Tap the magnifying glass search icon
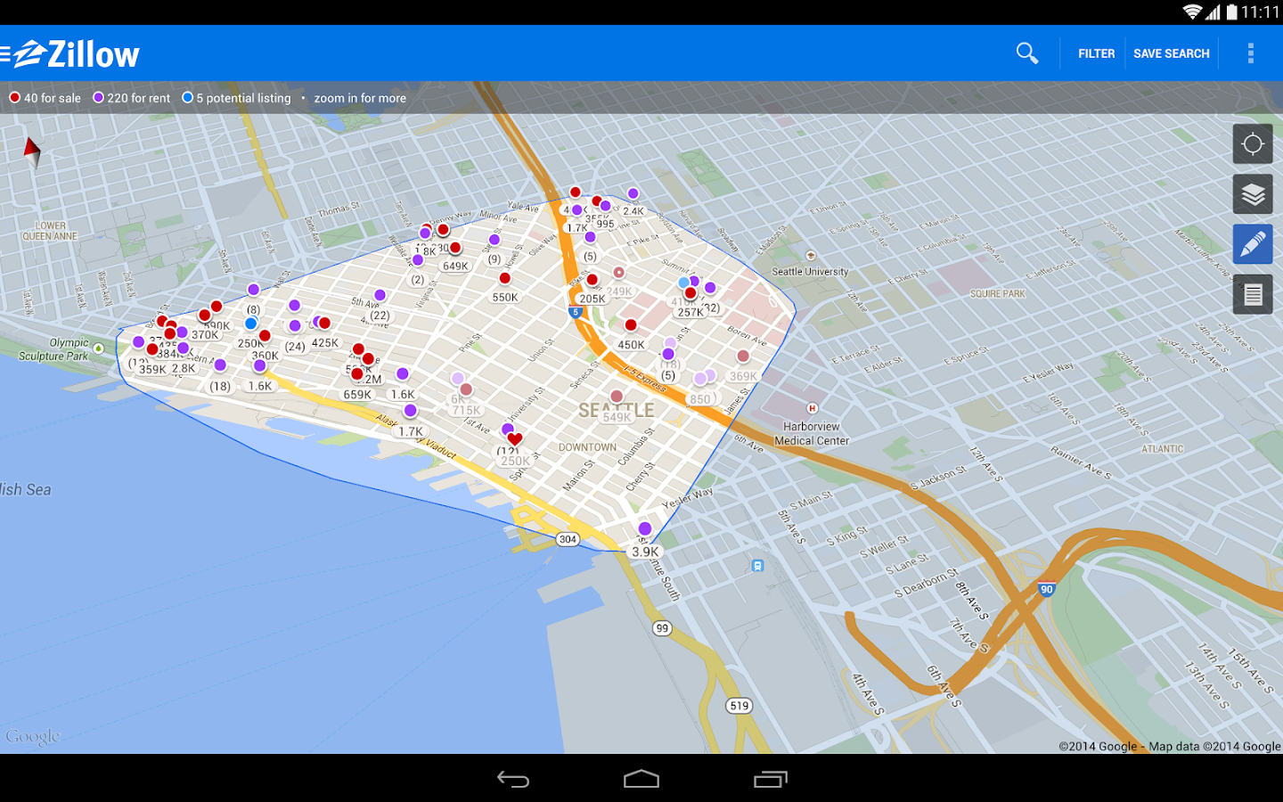 coord(1027,53)
